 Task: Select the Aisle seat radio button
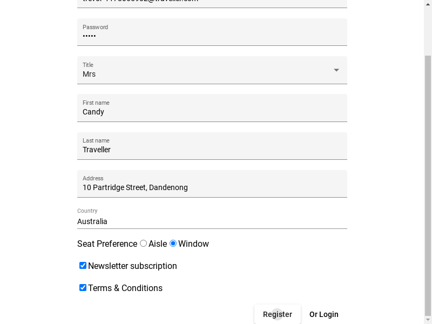[143, 244]
